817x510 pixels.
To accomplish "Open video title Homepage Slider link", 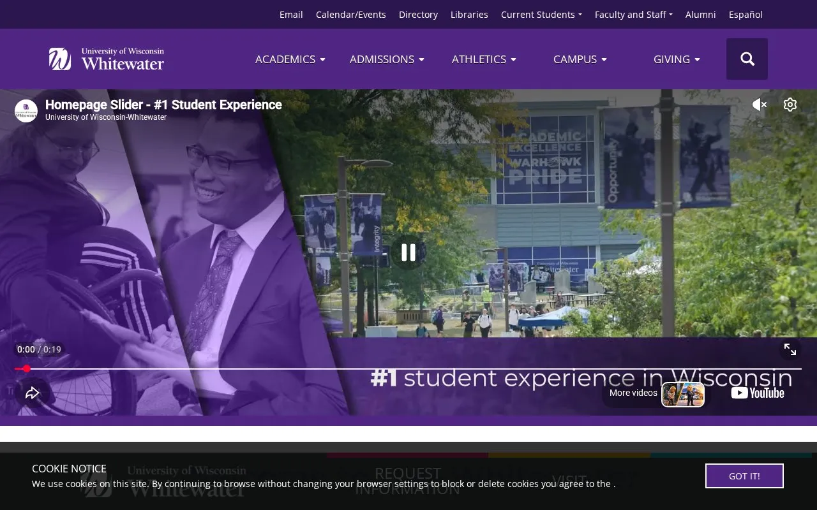I will click(x=163, y=105).
